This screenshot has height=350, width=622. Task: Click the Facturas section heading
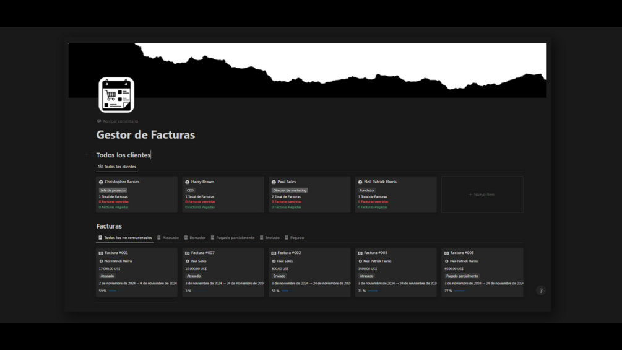[109, 226]
